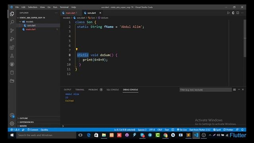
Task: Select main.dart in the explorer tree
Action: 31,29
